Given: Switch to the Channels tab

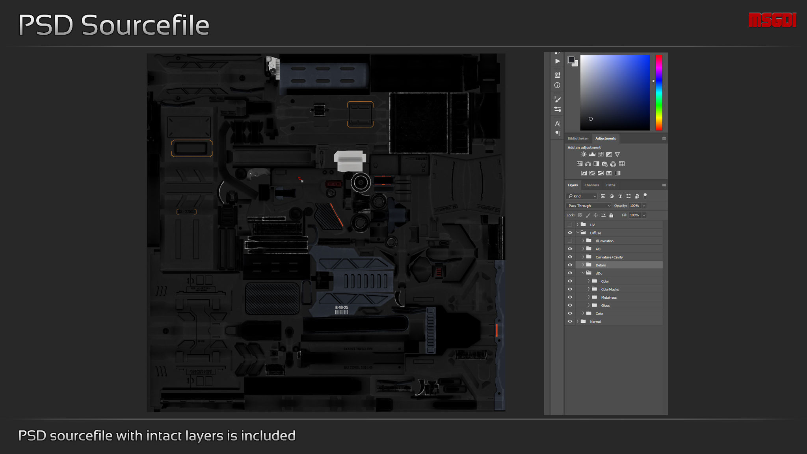Looking at the screenshot, I should (591, 185).
